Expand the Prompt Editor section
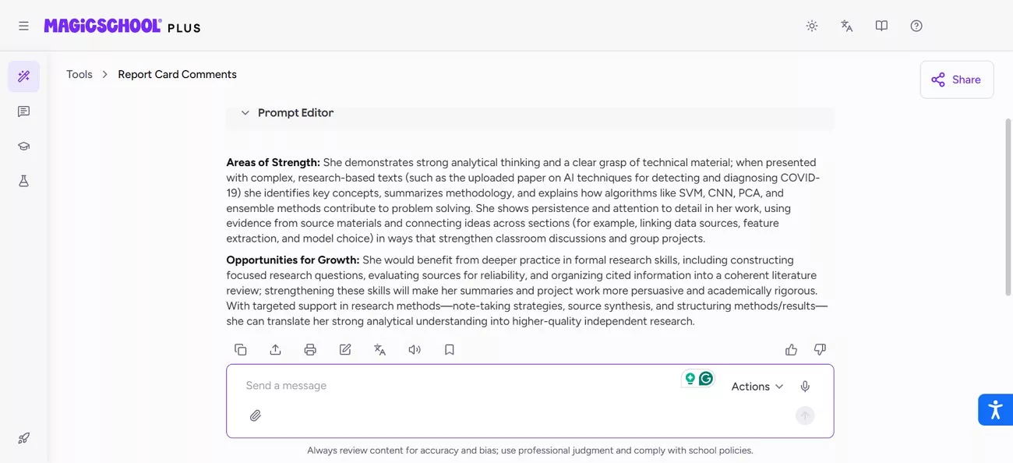Image resolution: width=1013 pixels, height=463 pixels. coord(245,113)
